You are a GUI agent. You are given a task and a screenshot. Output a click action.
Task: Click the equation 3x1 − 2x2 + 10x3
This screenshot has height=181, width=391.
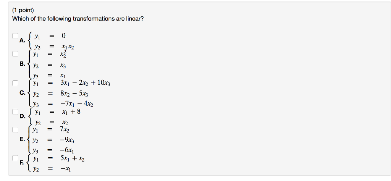[x=85, y=83]
